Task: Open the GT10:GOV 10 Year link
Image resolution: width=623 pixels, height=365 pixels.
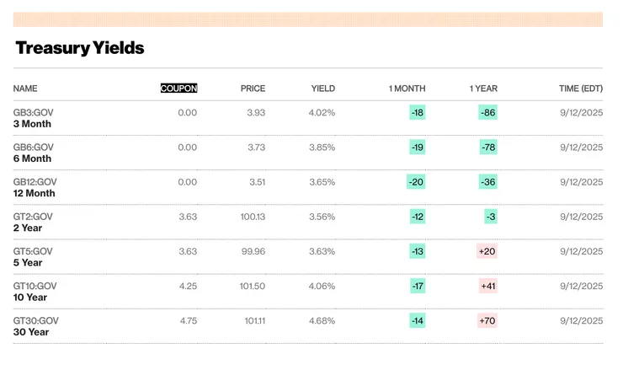Action: (x=35, y=291)
